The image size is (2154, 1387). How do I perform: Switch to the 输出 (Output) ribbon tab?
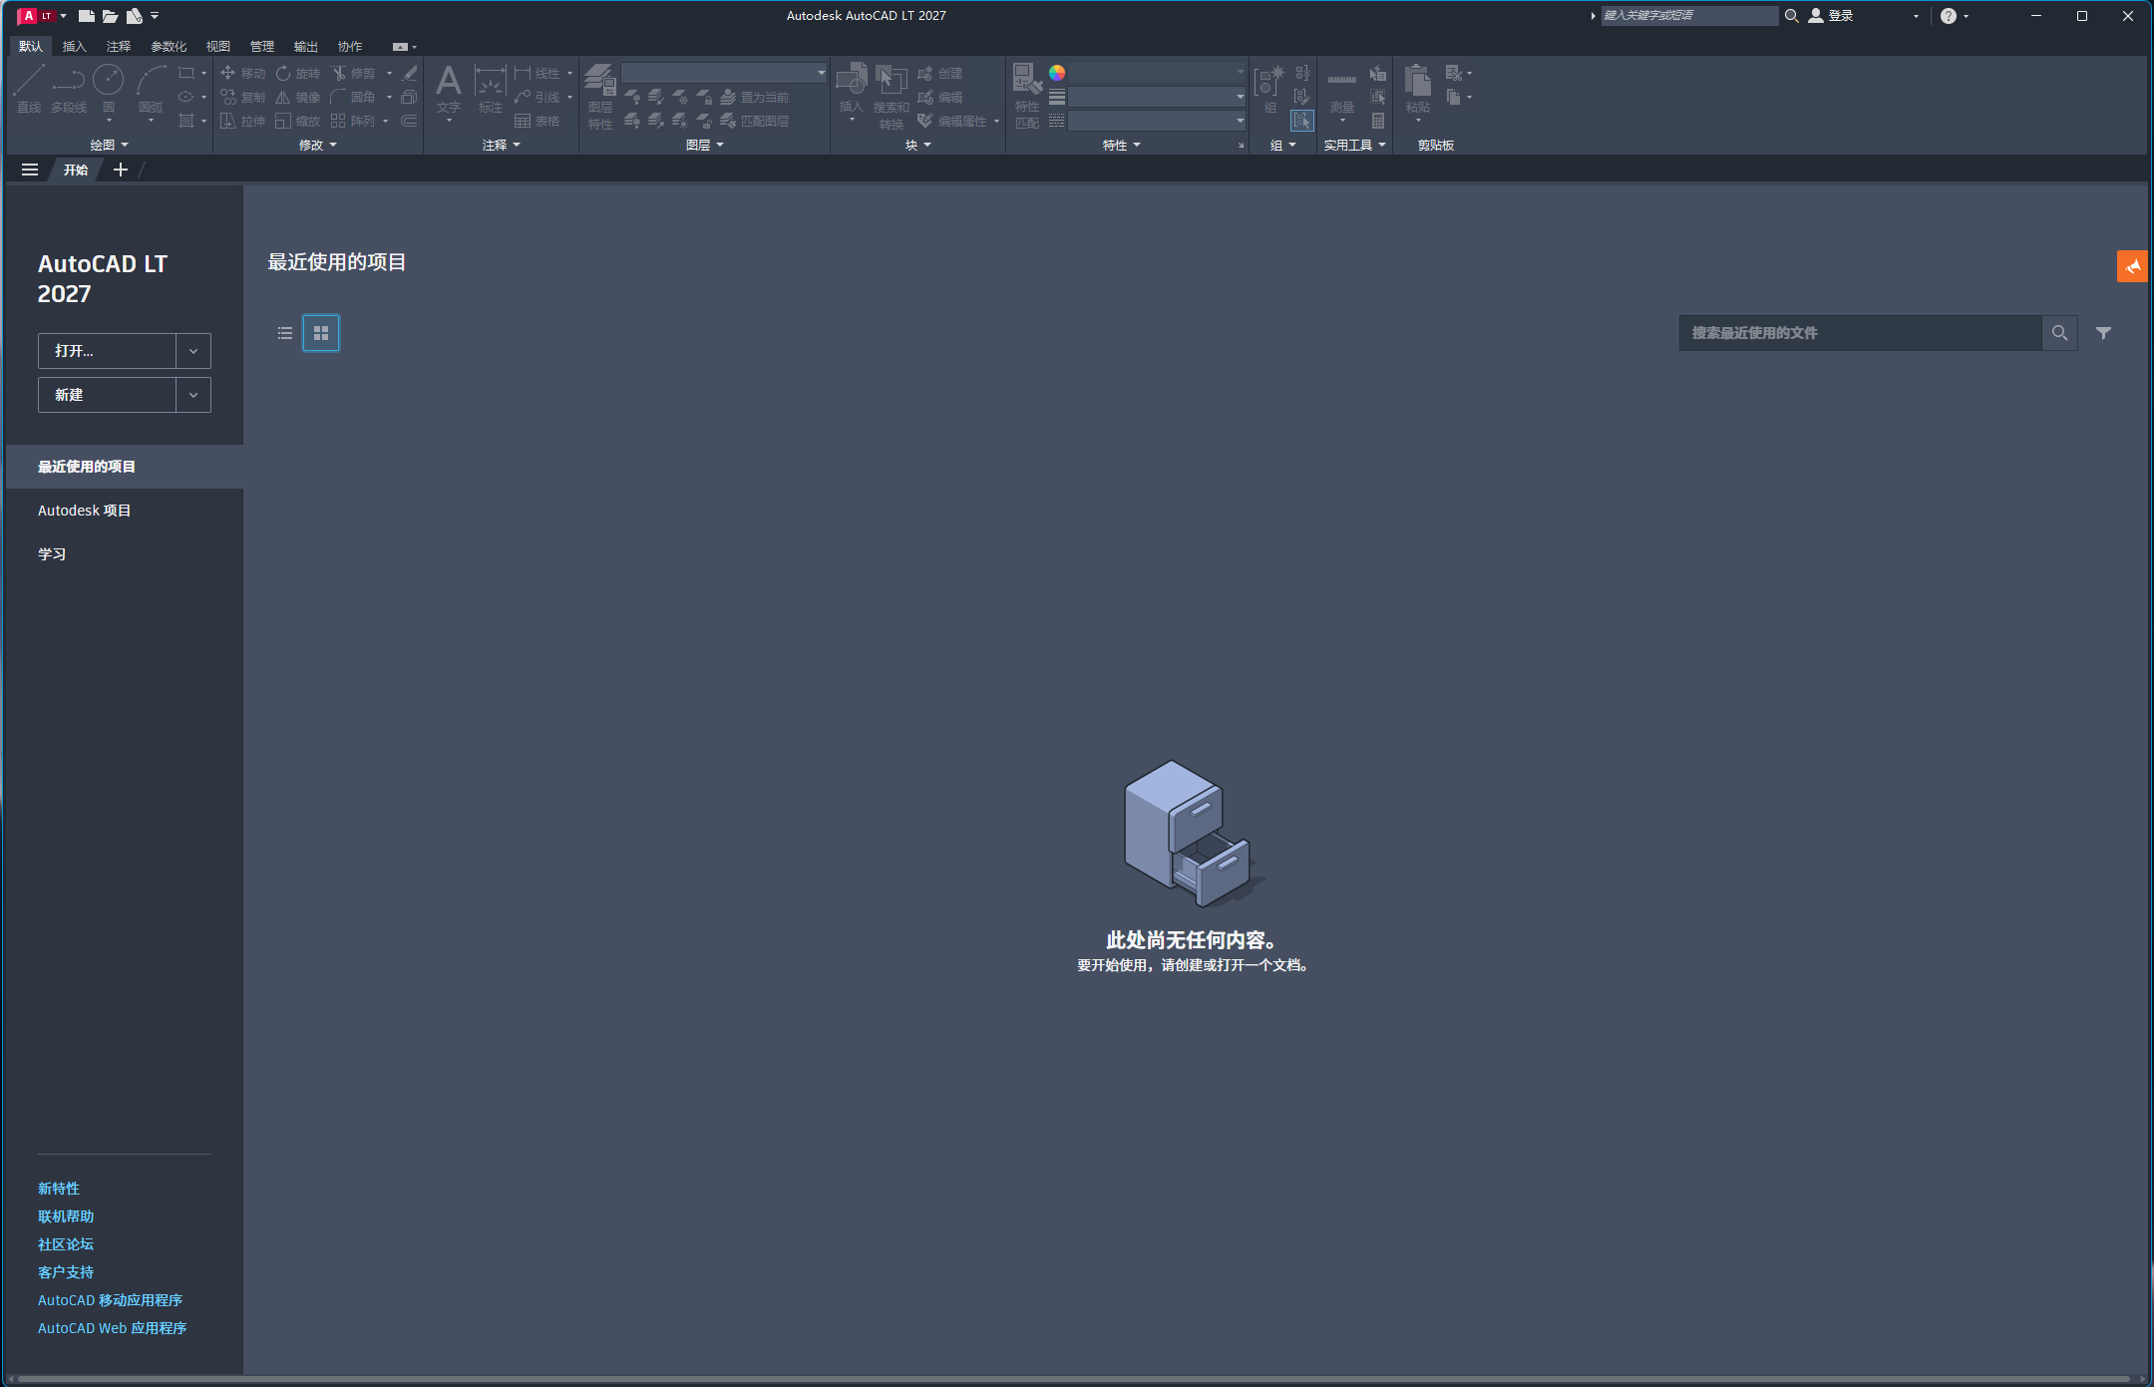click(306, 47)
